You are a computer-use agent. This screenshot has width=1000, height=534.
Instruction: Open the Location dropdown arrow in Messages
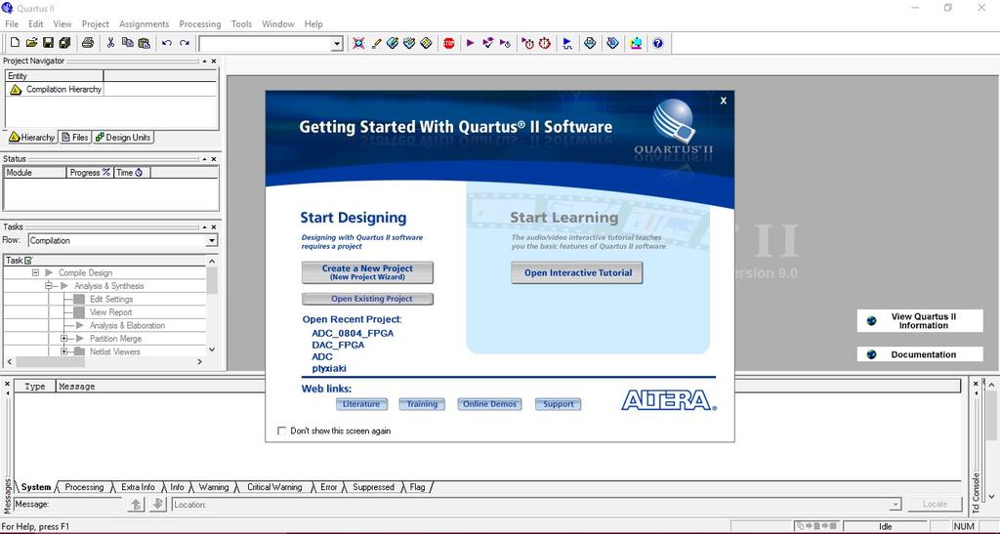[896, 504]
